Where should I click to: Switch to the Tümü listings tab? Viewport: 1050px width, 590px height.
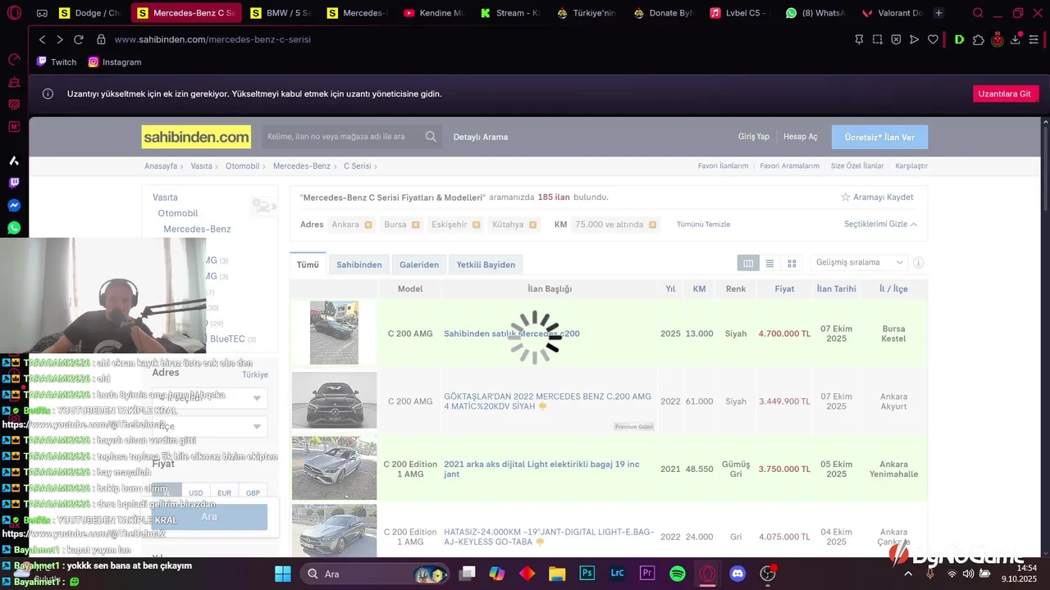pos(308,265)
